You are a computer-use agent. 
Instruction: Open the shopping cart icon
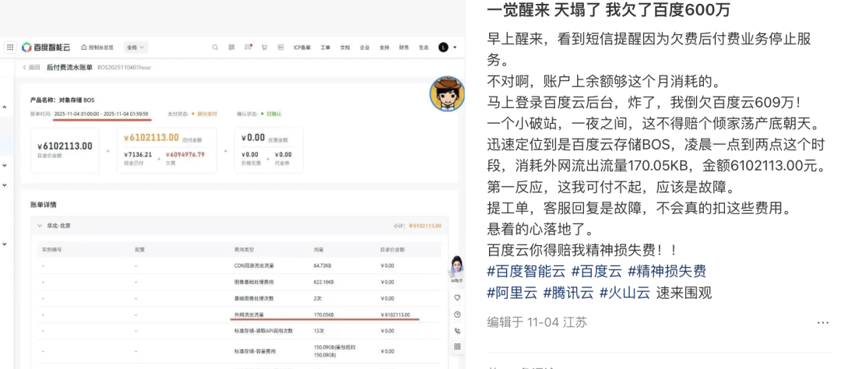tap(265, 47)
